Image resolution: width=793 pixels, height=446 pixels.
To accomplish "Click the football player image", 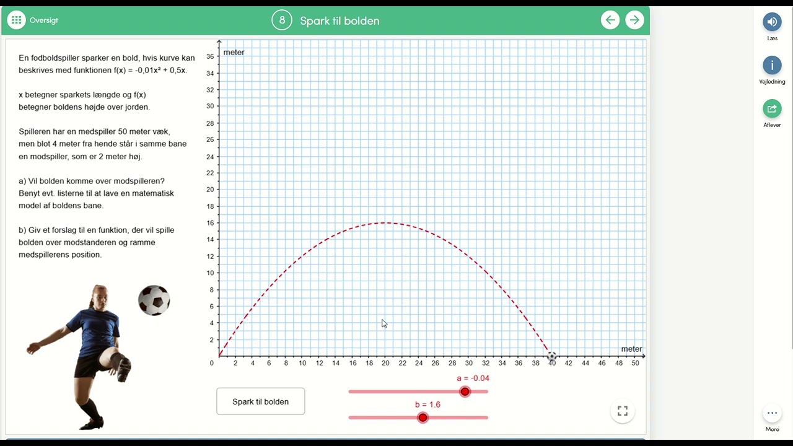I will (x=81, y=357).
